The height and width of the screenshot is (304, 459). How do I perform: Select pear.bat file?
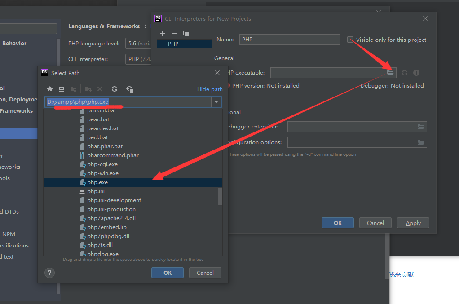(98, 119)
